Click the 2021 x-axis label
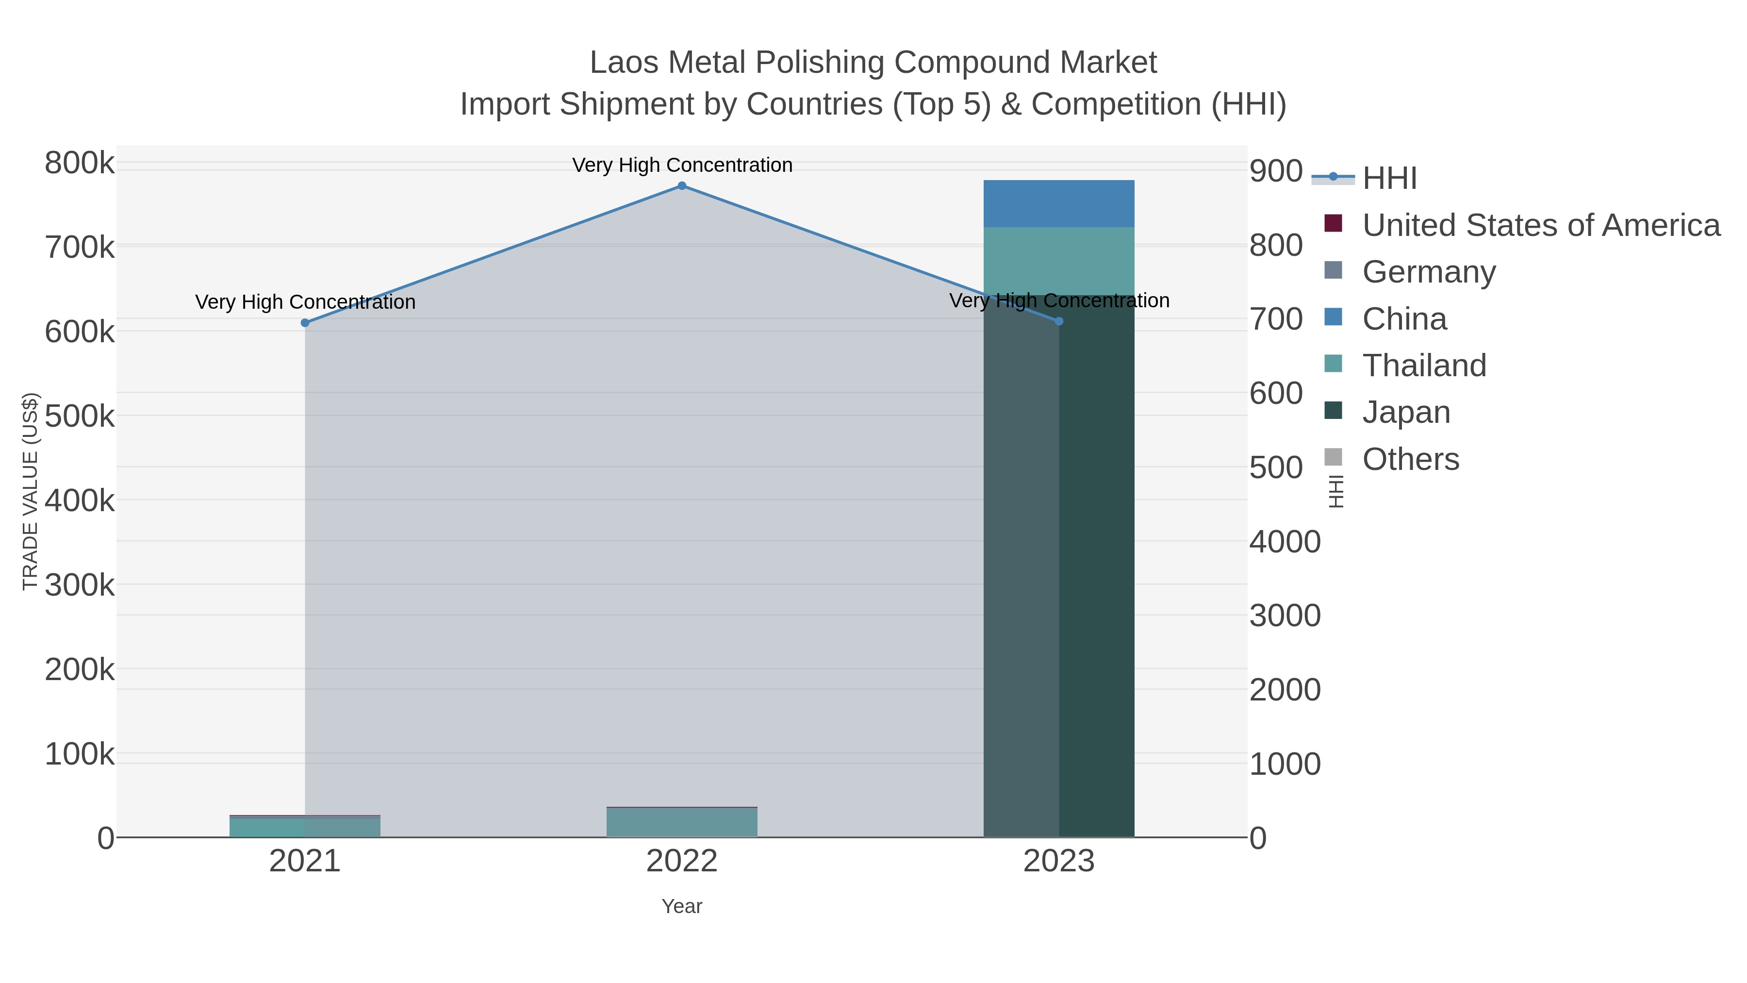 click(305, 862)
